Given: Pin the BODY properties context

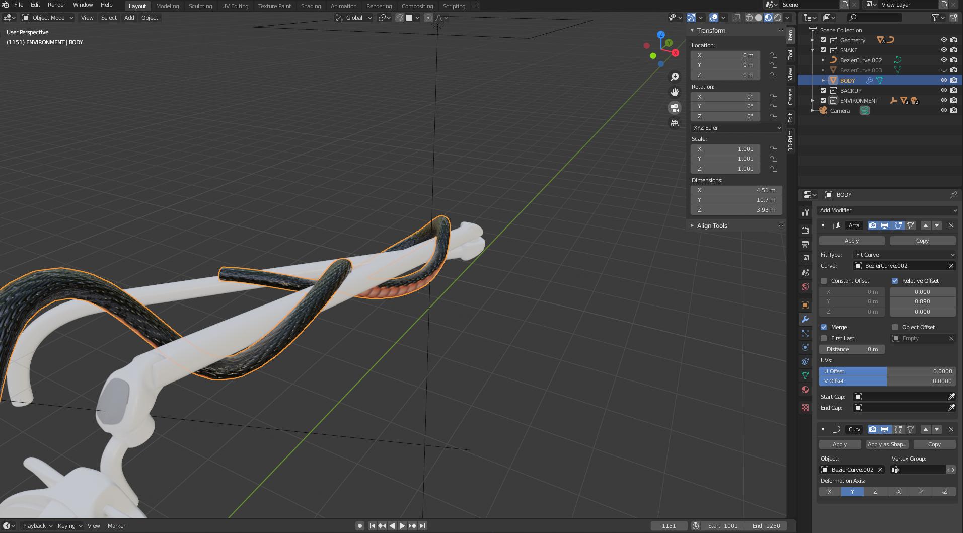Looking at the screenshot, I should 953,195.
